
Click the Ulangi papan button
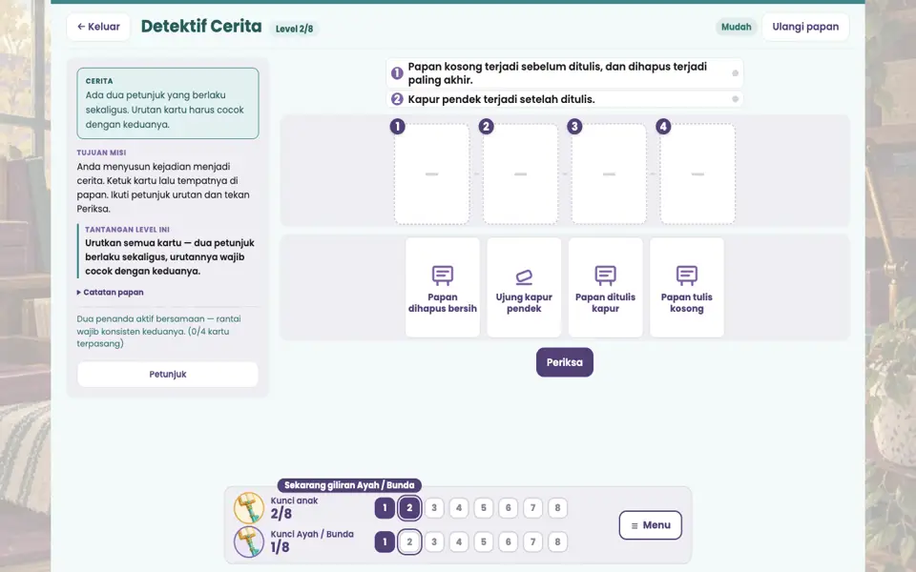coord(805,27)
